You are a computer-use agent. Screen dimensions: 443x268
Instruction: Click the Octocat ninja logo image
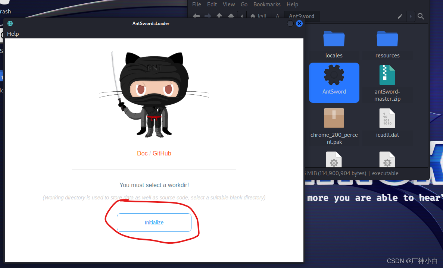pos(154,95)
